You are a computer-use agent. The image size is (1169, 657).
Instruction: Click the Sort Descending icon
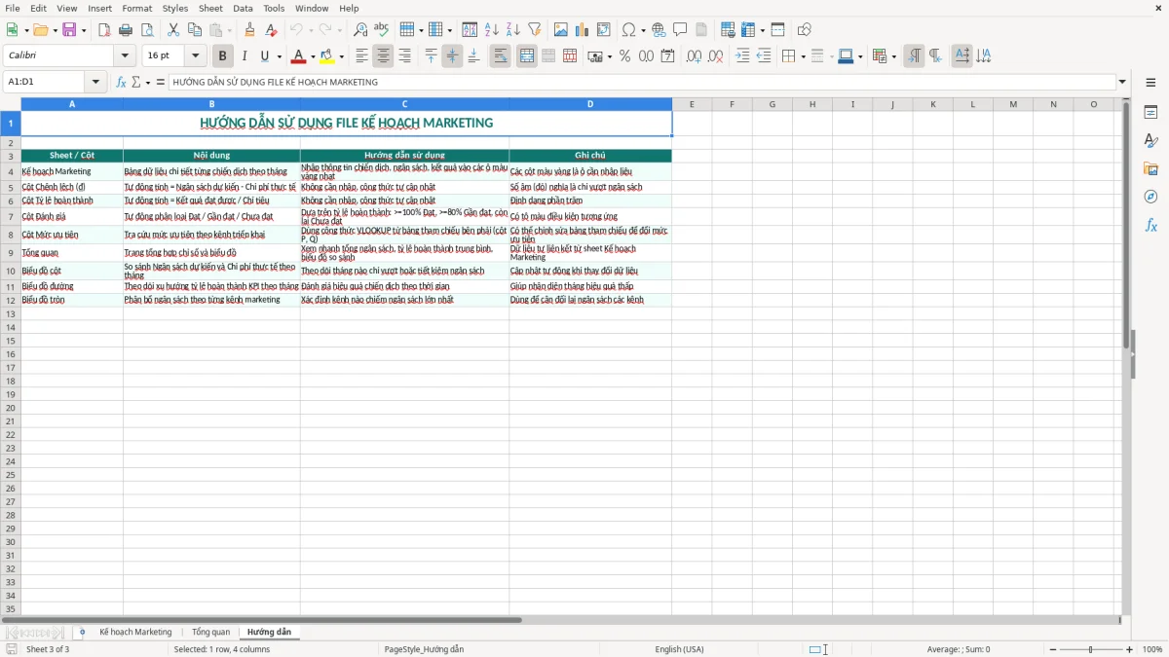coord(513,30)
